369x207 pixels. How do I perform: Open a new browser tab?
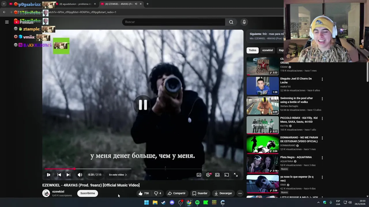click(148, 4)
